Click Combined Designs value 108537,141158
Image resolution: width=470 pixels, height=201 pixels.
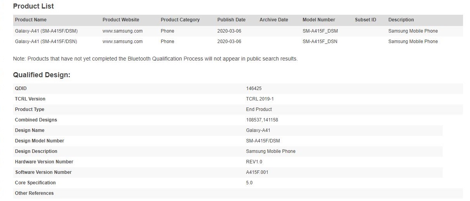(x=262, y=120)
